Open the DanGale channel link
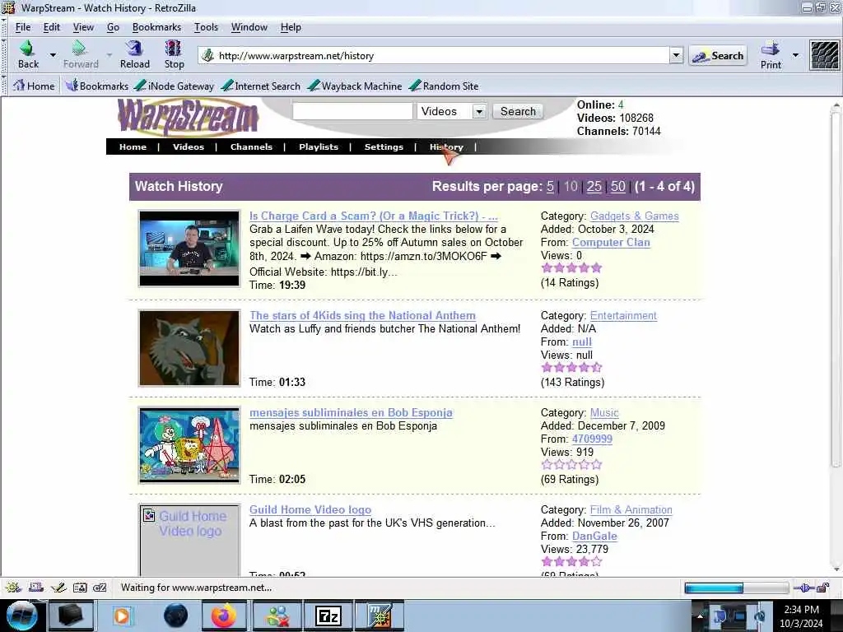843x632 pixels. click(594, 537)
